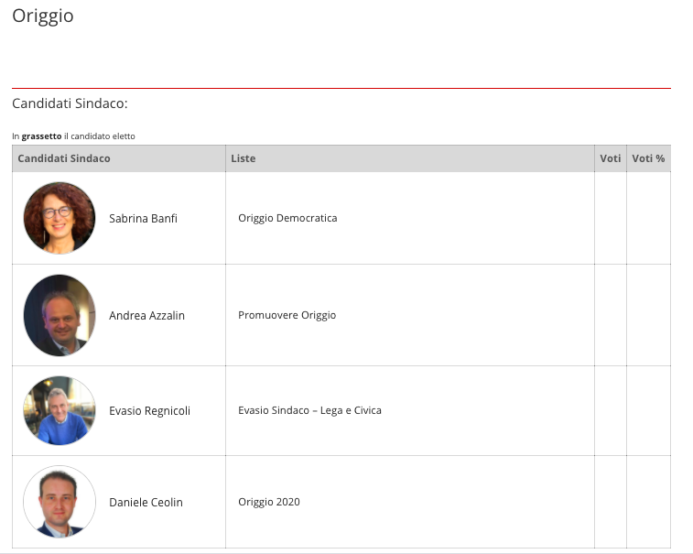Click Sabrina Banfi's empty Voti cell

click(x=611, y=218)
